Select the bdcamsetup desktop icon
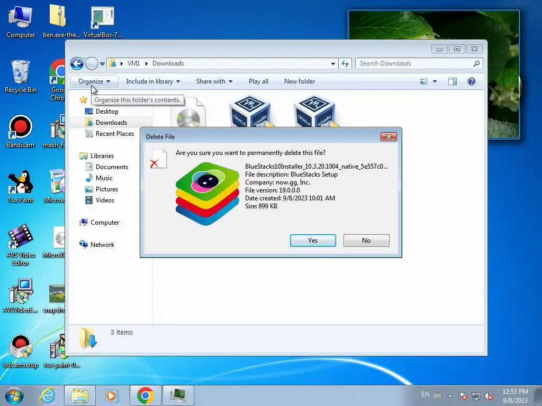The width and height of the screenshot is (542, 406). click(21, 352)
